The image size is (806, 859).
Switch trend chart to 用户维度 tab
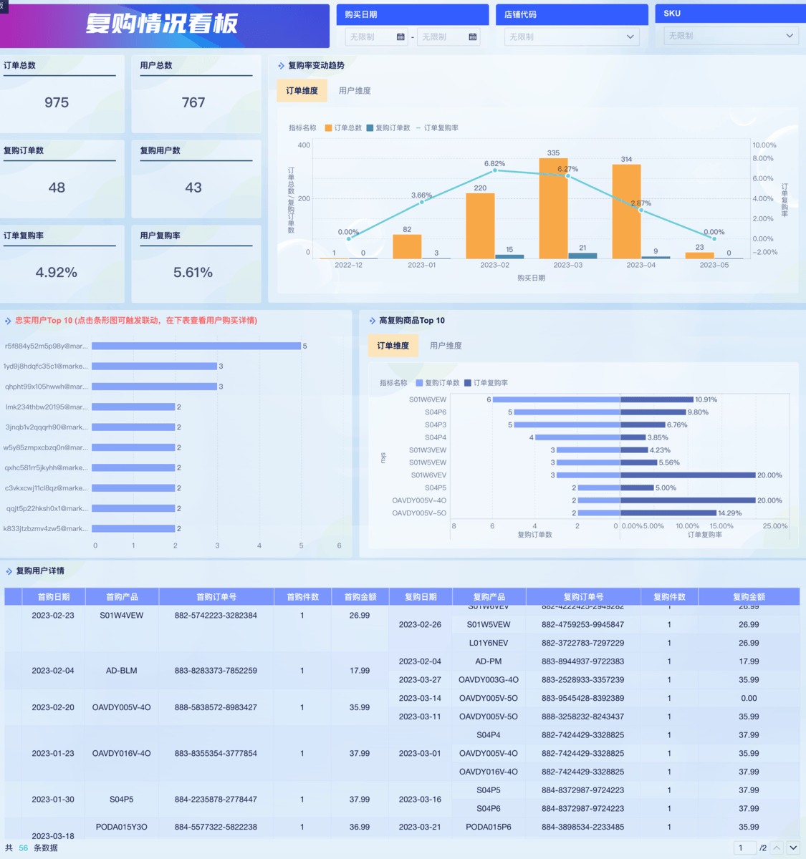click(x=355, y=91)
